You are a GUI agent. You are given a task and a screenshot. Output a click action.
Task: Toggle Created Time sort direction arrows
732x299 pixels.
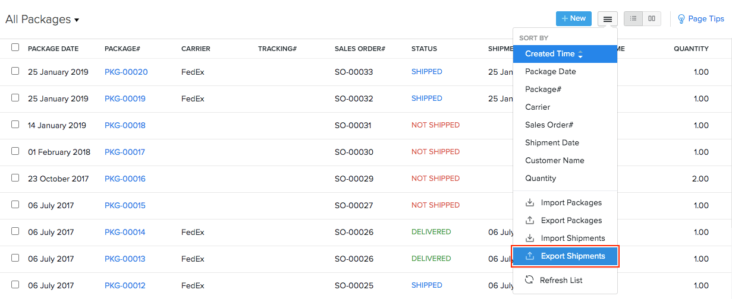pyautogui.click(x=580, y=54)
